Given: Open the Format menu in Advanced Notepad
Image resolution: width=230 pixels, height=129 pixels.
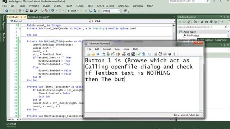Looking at the screenshot, I should click(107, 49).
